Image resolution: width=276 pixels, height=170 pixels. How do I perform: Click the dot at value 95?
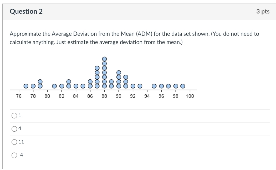[154, 86]
